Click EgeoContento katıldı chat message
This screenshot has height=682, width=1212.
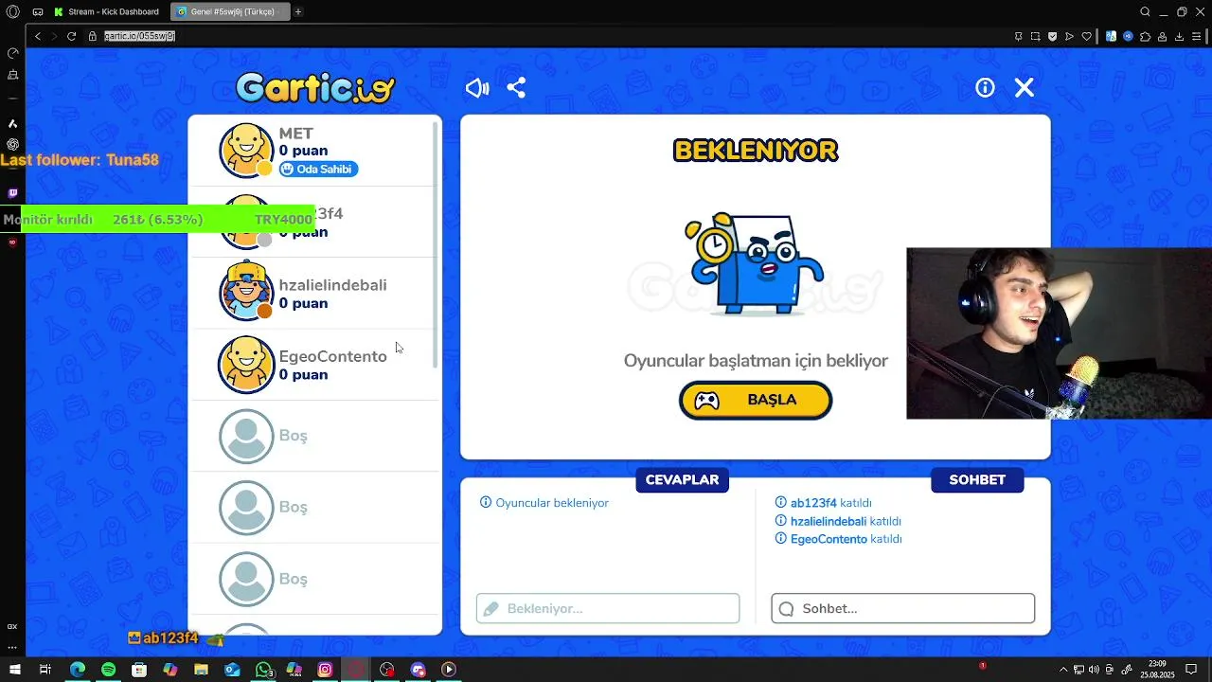[838, 539]
